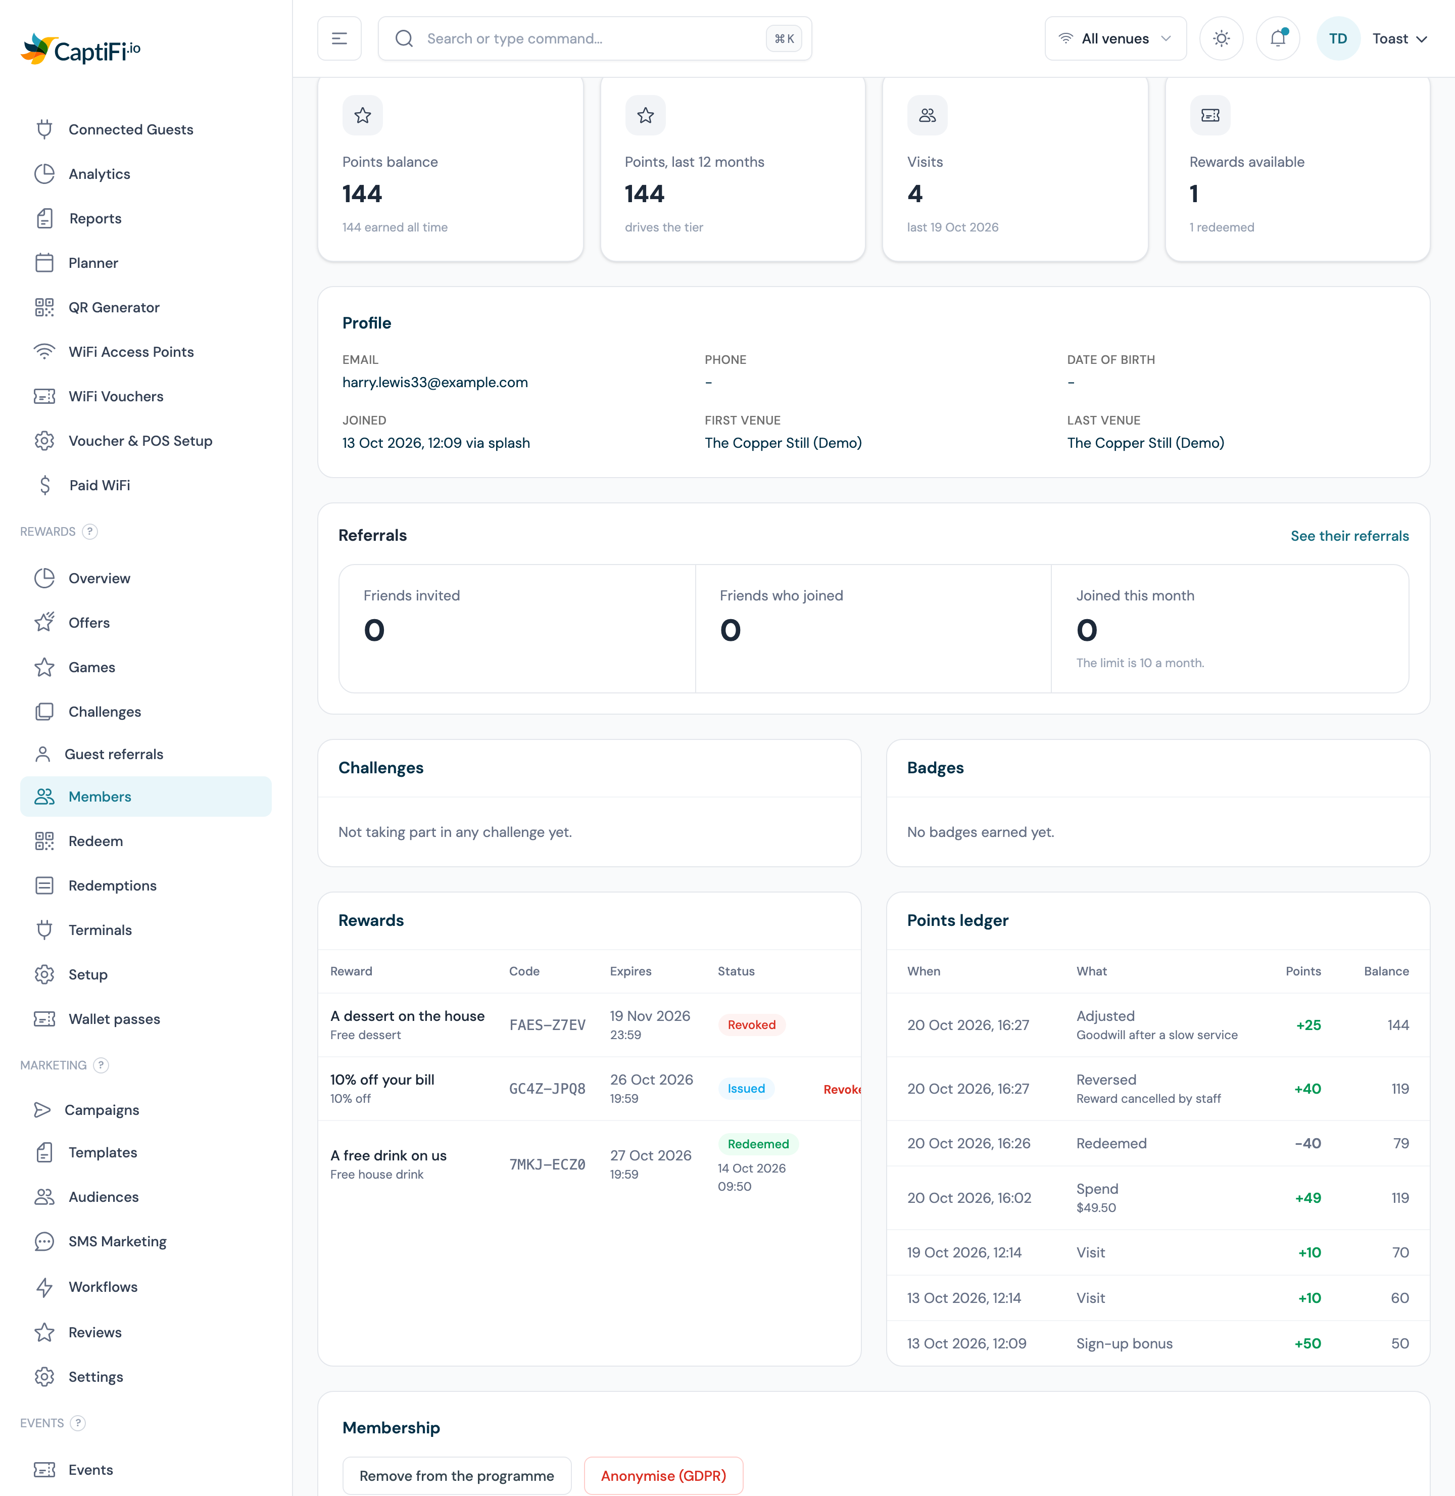
Task: Open Reviews in sidebar
Action: click(x=146, y=1332)
